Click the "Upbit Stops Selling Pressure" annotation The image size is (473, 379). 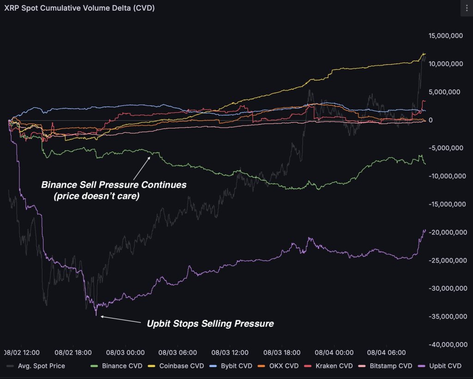[210, 324]
